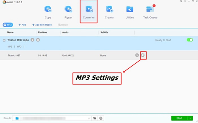Toggle the Titanic 1997.mp4 task switch
The height and width of the screenshot is (123, 198).
point(190,40)
